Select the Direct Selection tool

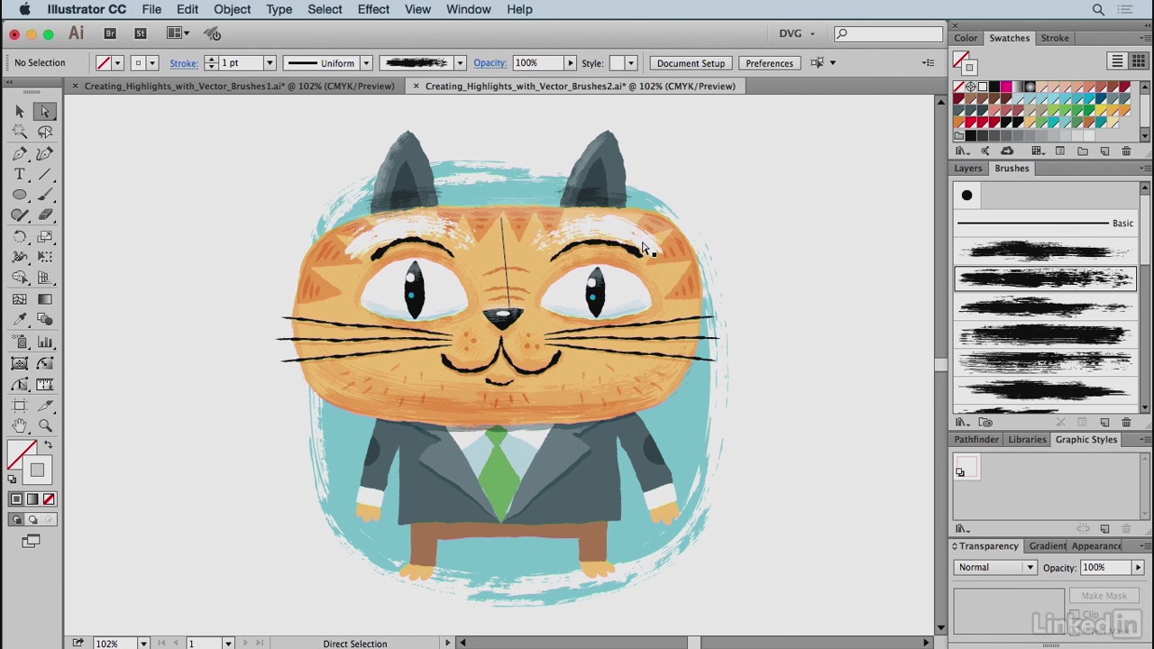click(45, 111)
